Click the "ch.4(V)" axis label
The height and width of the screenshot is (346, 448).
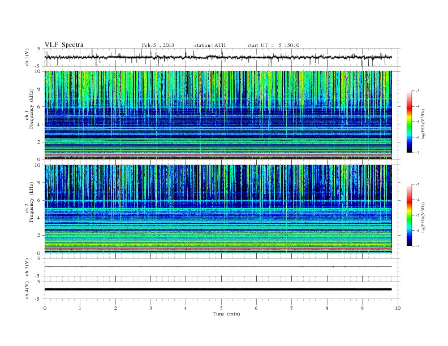[27, 290]
